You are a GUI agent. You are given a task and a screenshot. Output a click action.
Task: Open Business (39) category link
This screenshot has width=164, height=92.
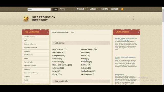[58, 52]
